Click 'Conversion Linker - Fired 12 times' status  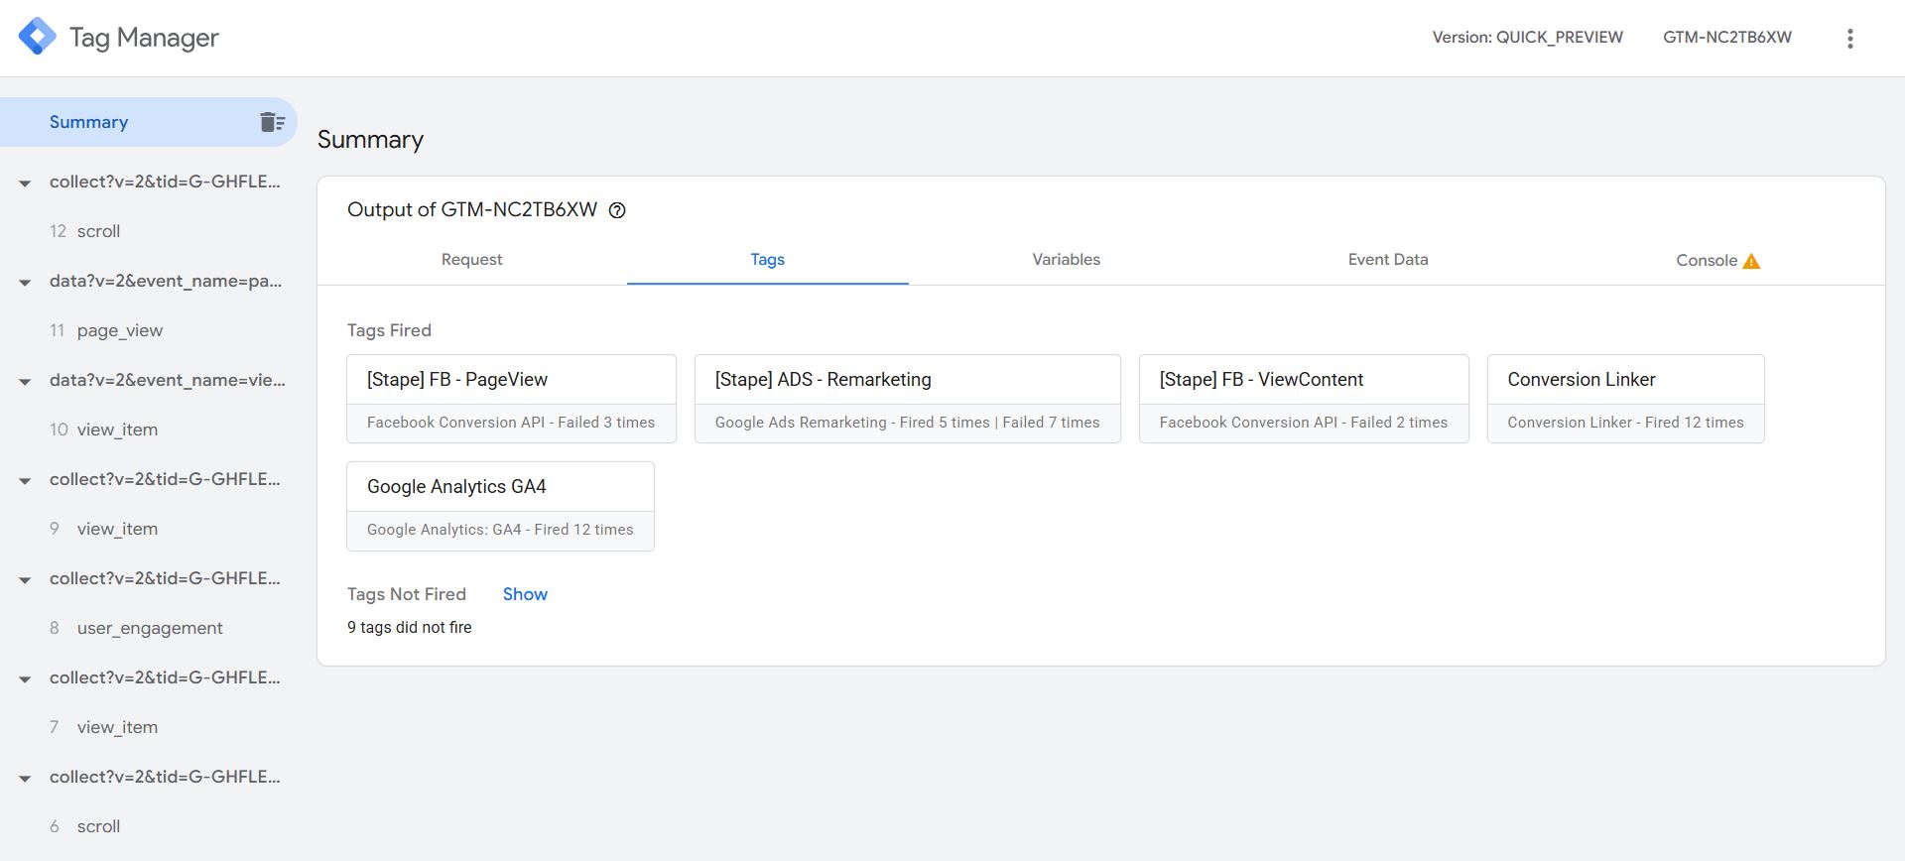[1625, 423]
